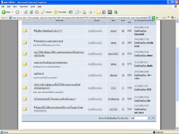Click the Go button next to address bar

pos(155,18)
